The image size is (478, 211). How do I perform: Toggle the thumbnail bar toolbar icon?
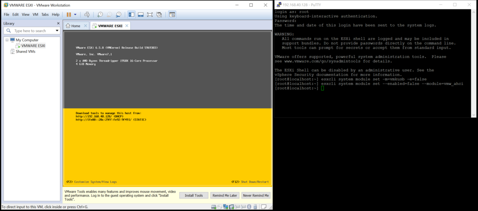click(x=141, y=15)
